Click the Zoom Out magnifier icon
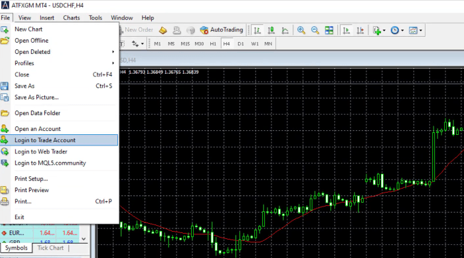Image resolution: width=464 pixels, height=258 pixels. coord(315,30)
